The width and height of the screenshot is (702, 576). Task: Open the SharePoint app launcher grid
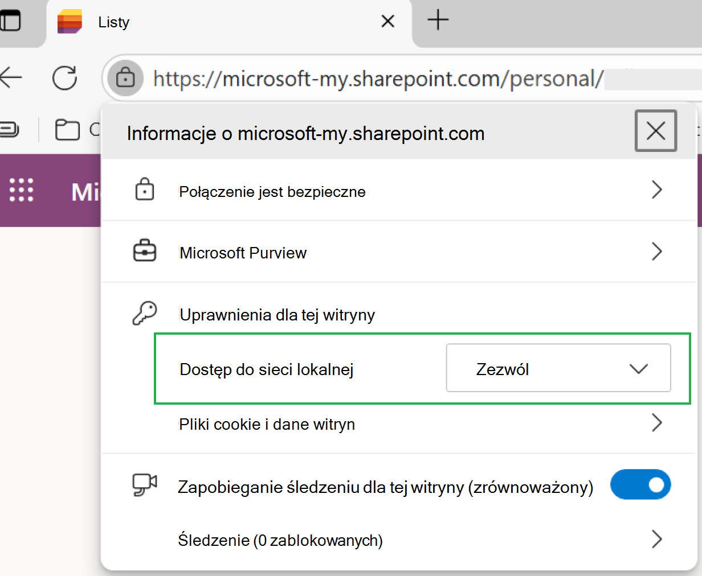22,190
